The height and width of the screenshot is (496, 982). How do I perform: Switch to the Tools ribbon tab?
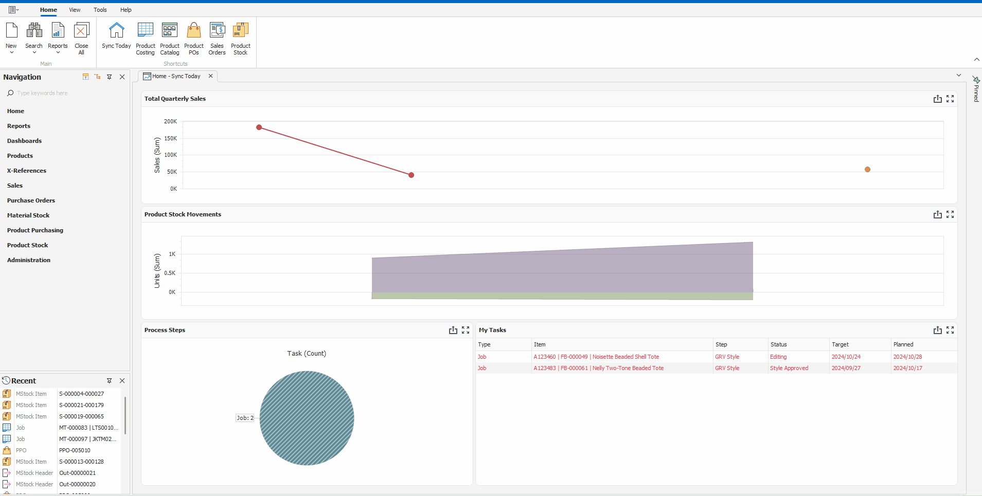click(100, 10)
